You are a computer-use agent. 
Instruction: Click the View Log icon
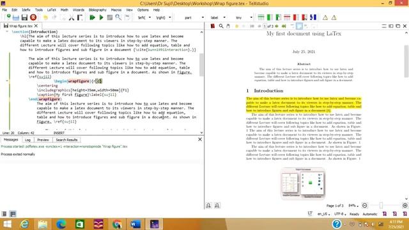click(127, 17)
